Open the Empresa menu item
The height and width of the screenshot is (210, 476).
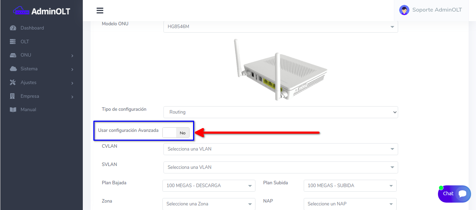click(x=30, y=96)
